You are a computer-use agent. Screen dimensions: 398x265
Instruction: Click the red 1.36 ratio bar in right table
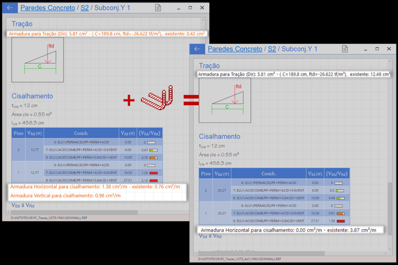tap(340, 221)
